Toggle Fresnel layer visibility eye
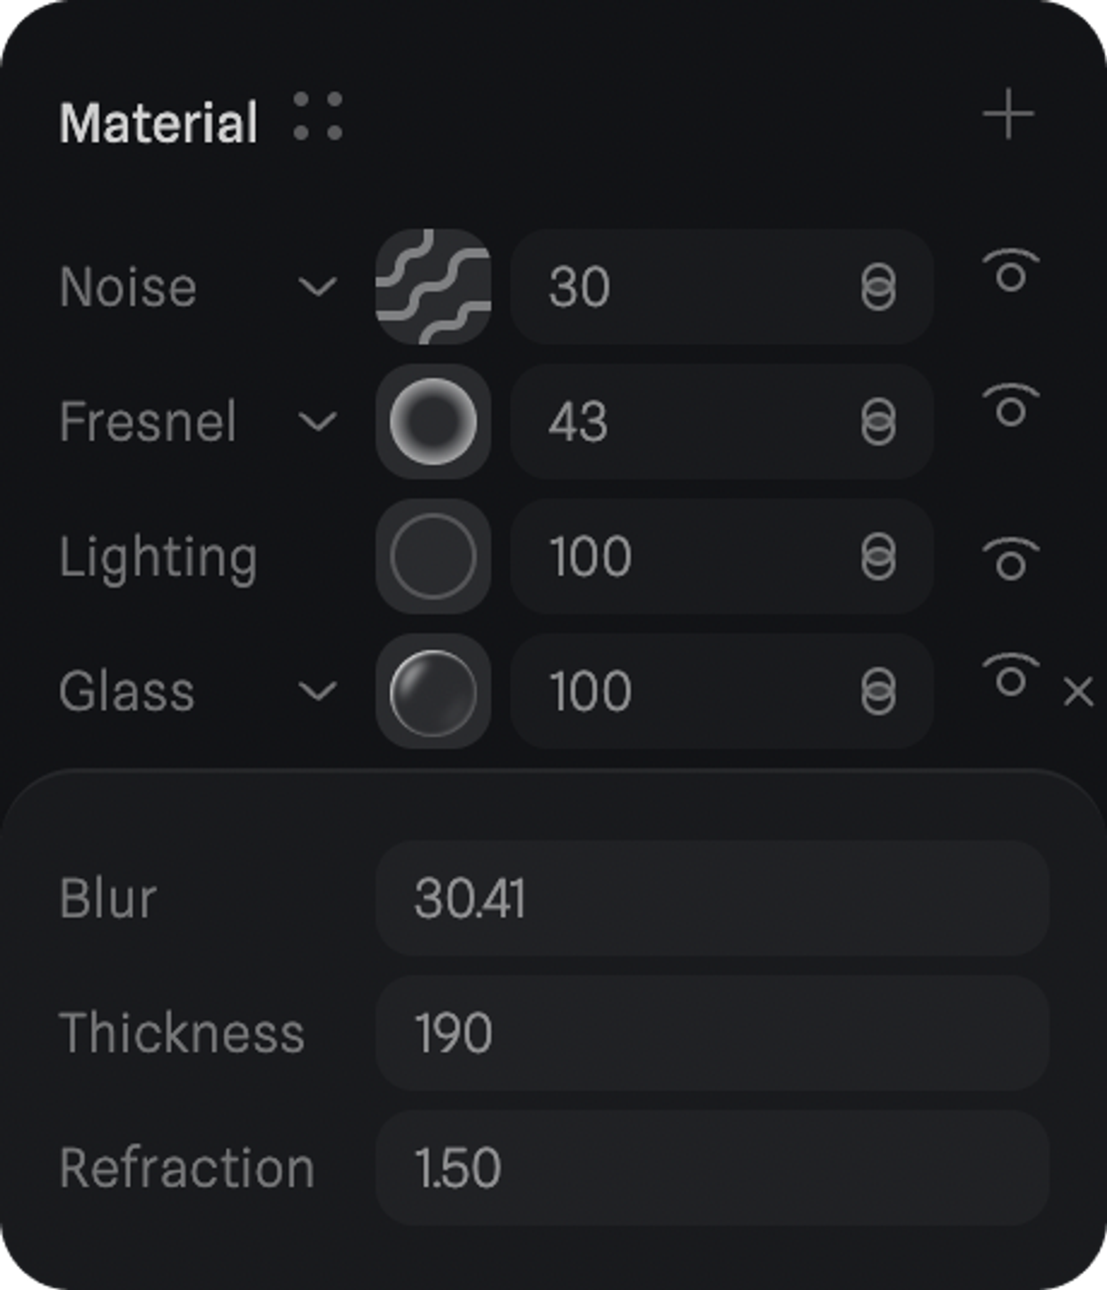This screenshot has height=1290, width=1107. point(1011,406)
